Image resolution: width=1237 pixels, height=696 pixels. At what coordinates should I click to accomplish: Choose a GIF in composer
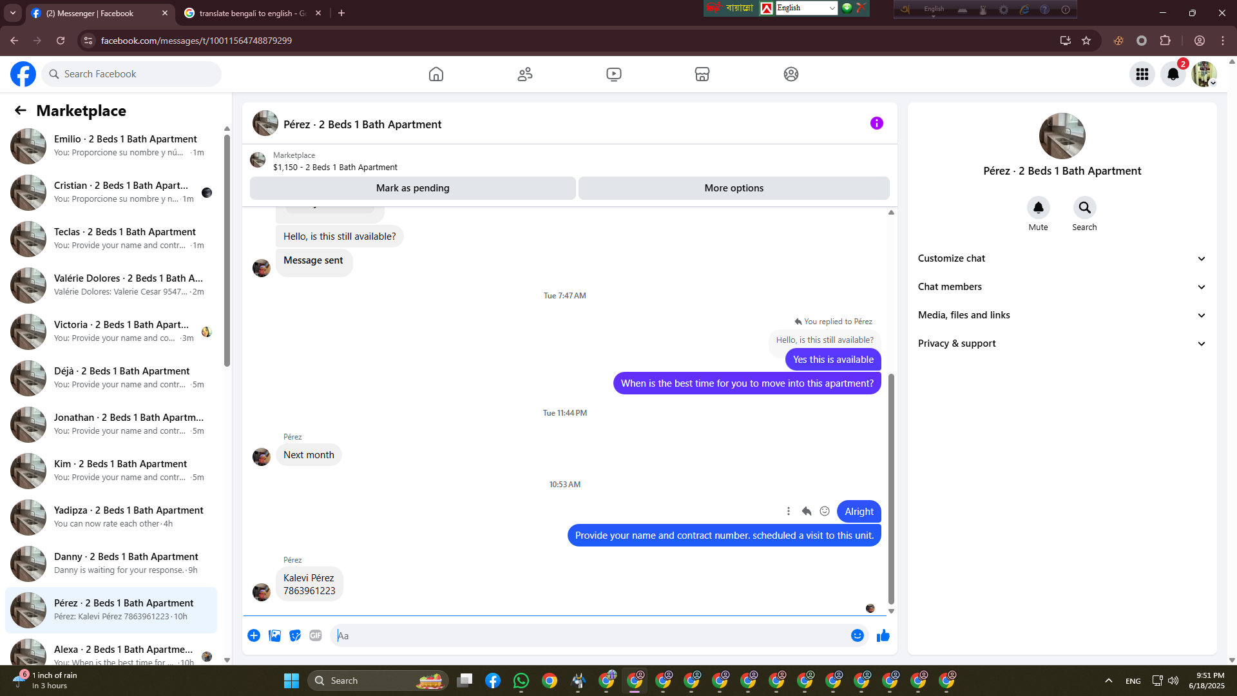[316, 635]
